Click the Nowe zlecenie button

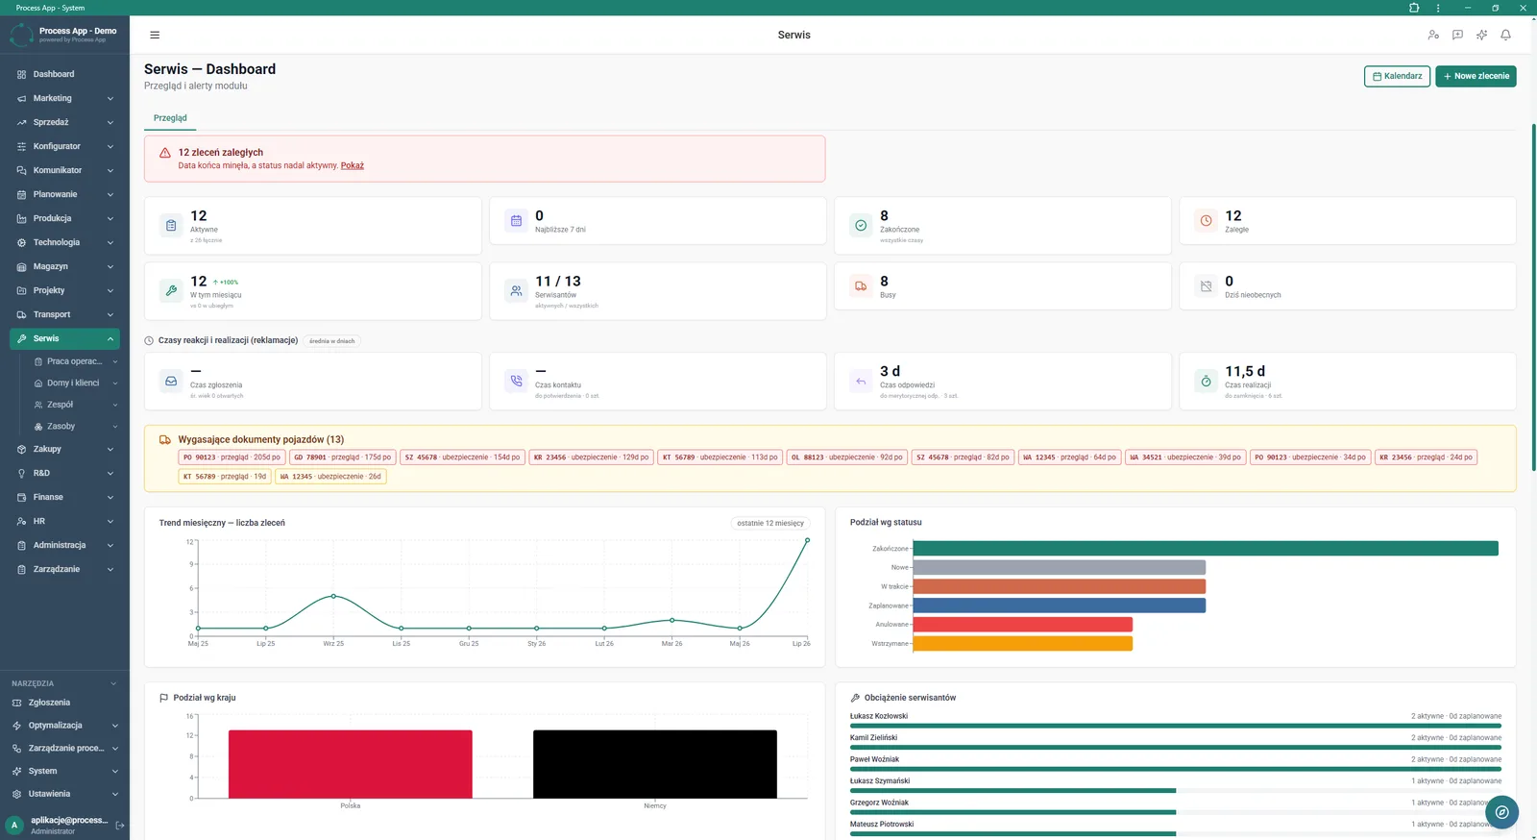point(1476,76)
